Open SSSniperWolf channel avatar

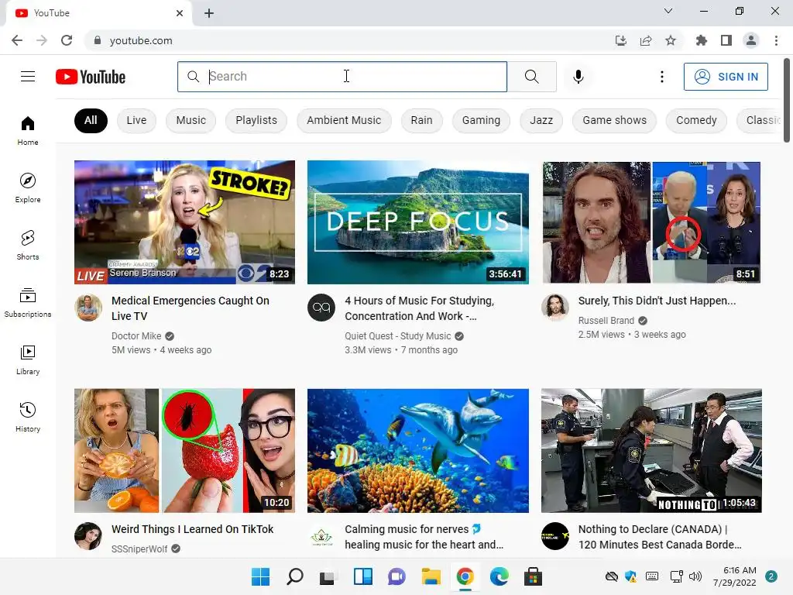[88, 536]
